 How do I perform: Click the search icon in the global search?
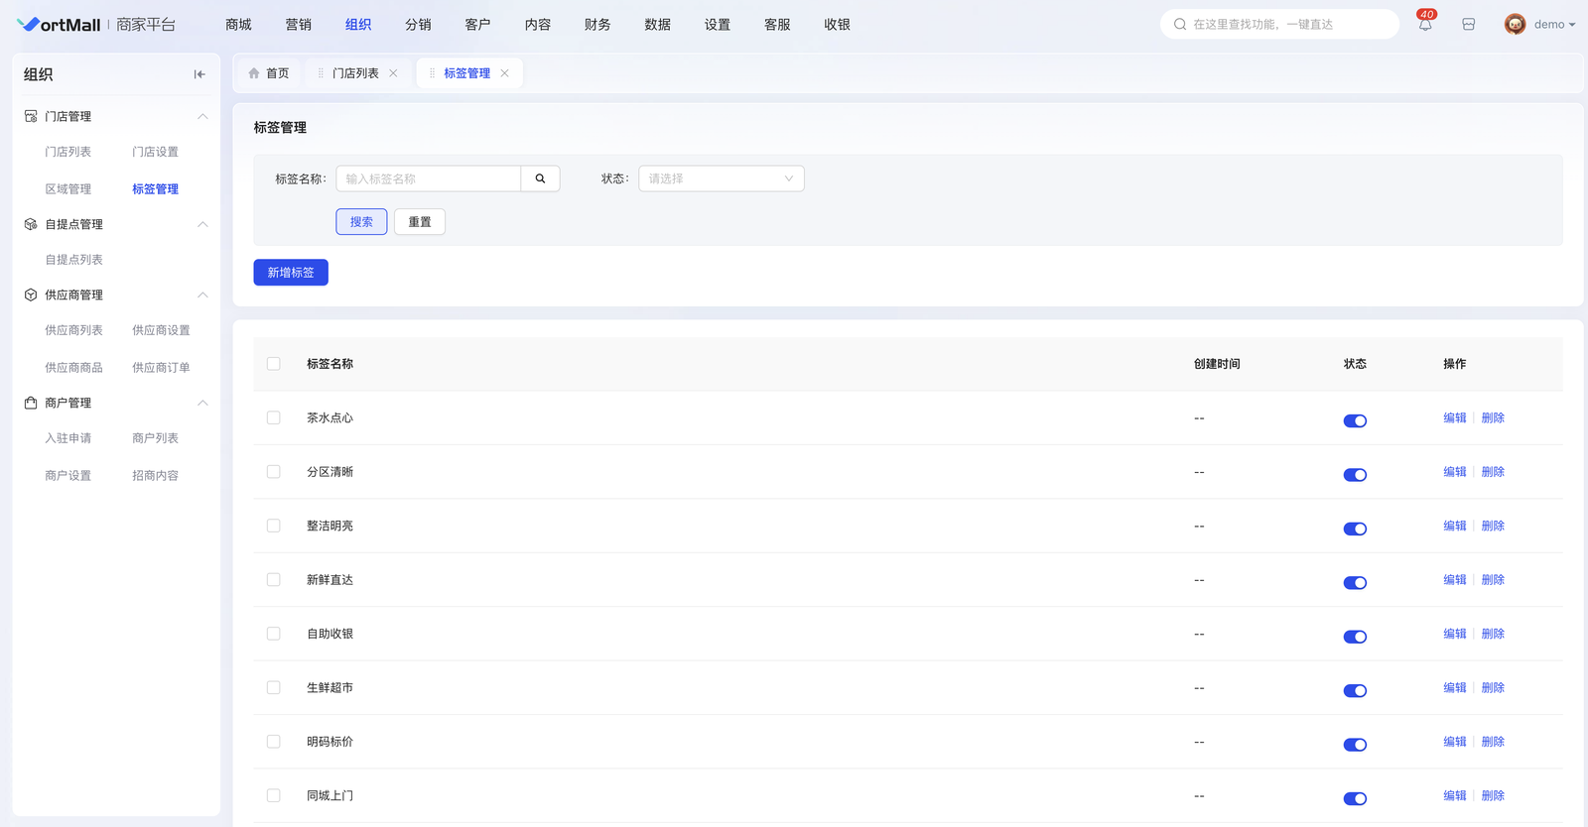(x=1180, y=25)
